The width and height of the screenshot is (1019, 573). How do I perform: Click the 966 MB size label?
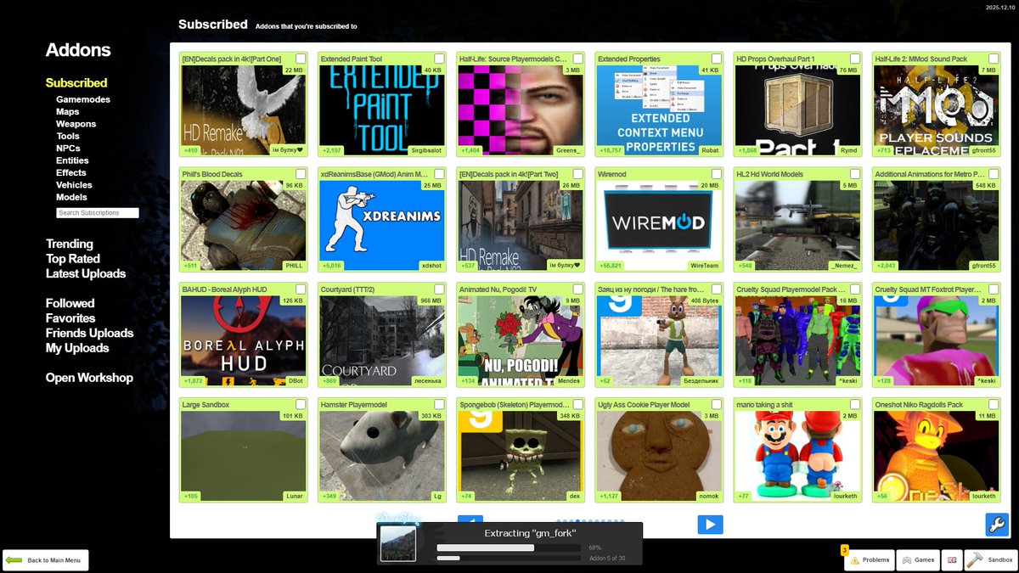tap(431, 301)
